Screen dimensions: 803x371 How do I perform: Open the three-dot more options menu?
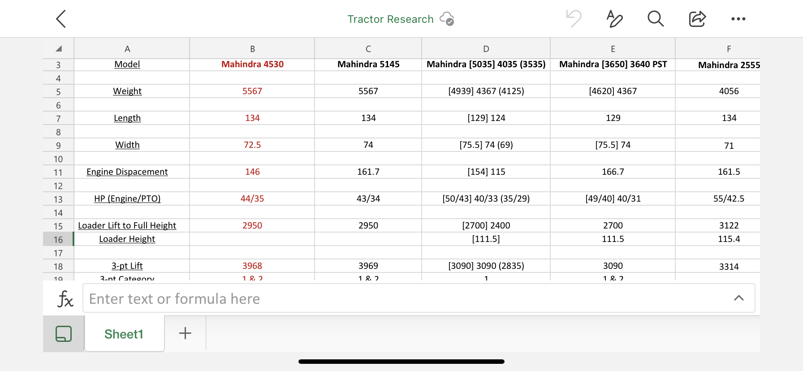click(x=738, y=19)
